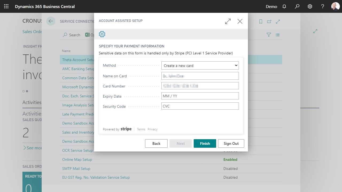Expand the role center page icon

tap(315, 31)
